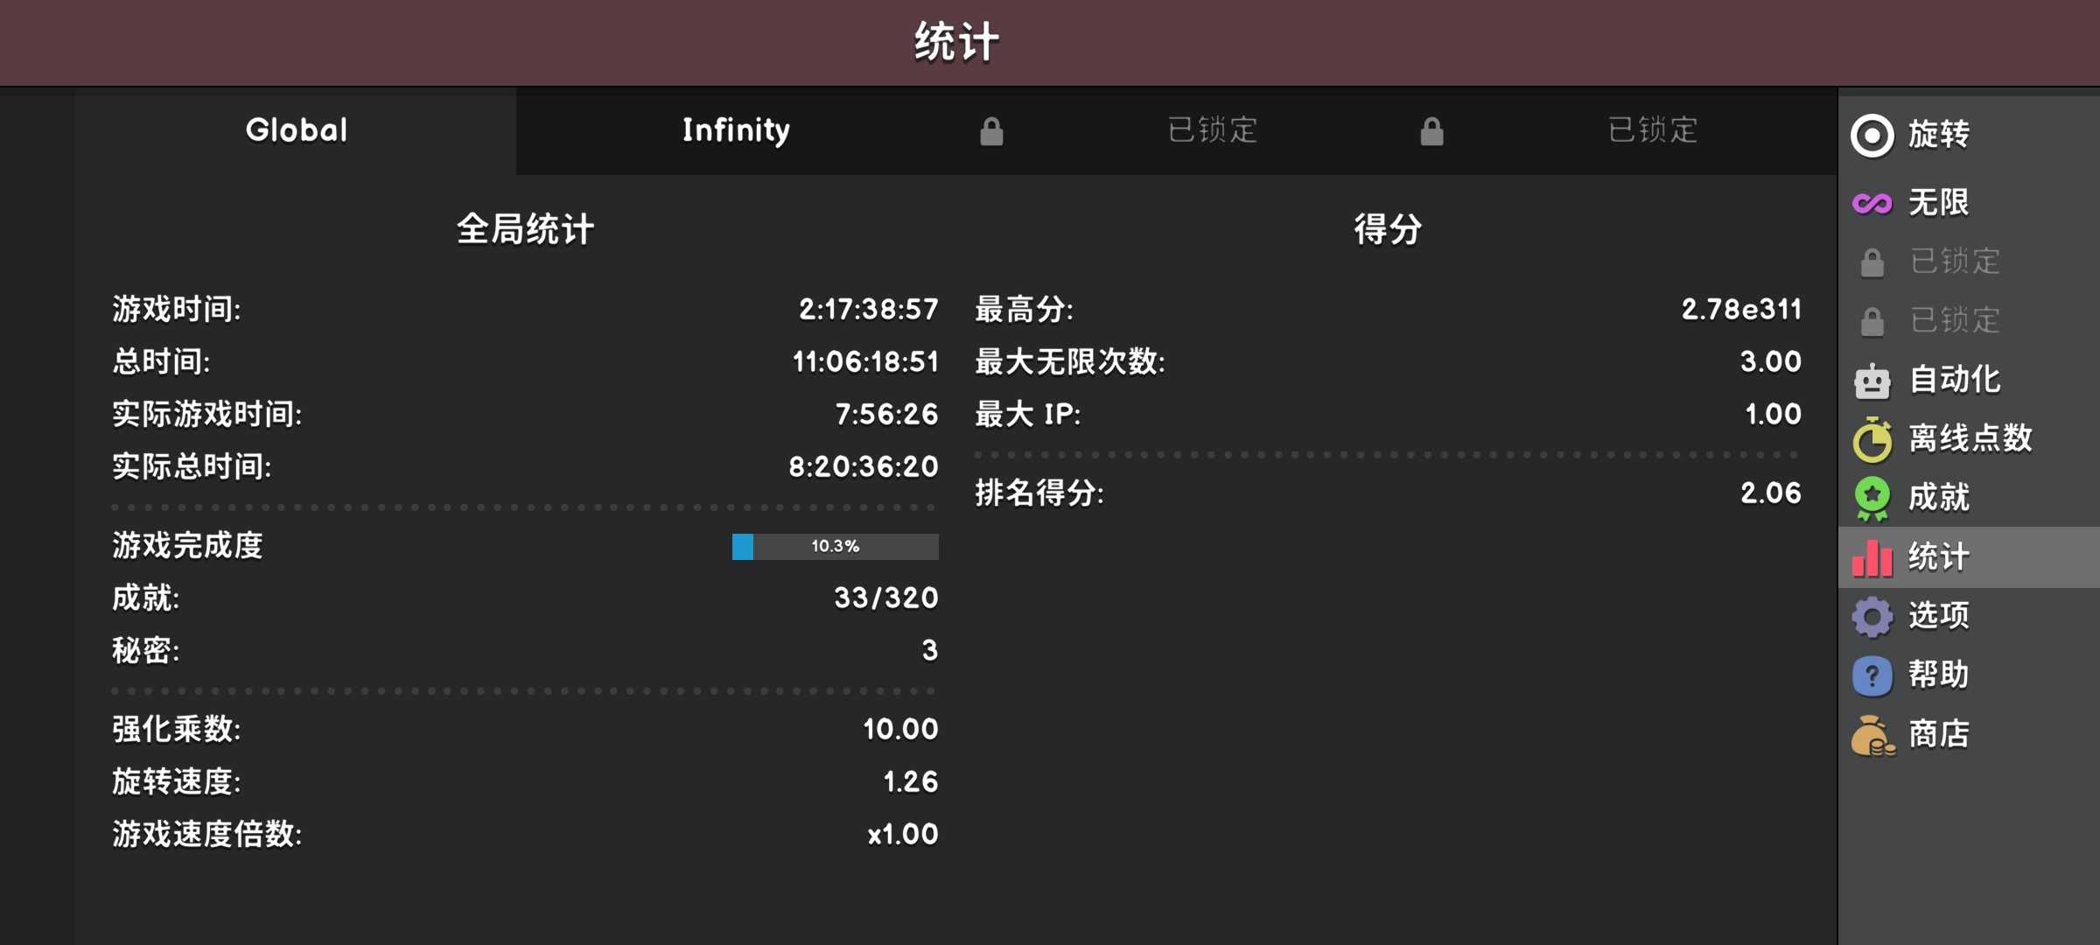Screen dimensions: 2100x945
Task: Click second 已锁定 lock icon in sidebar
Action: pyautogui.click(x=1872, y=321)
